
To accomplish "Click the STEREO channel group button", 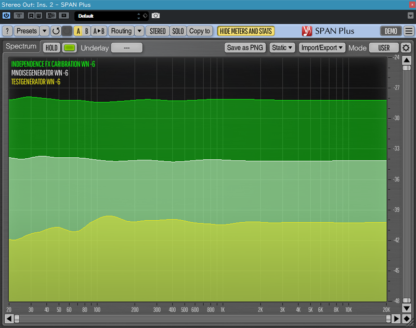I will 158,31.
